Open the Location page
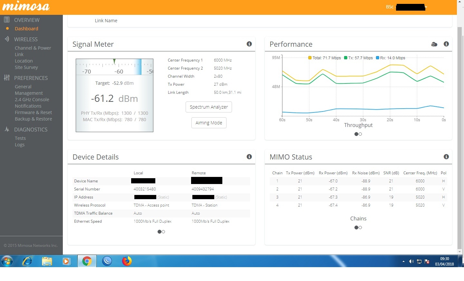 pos(24,61)
